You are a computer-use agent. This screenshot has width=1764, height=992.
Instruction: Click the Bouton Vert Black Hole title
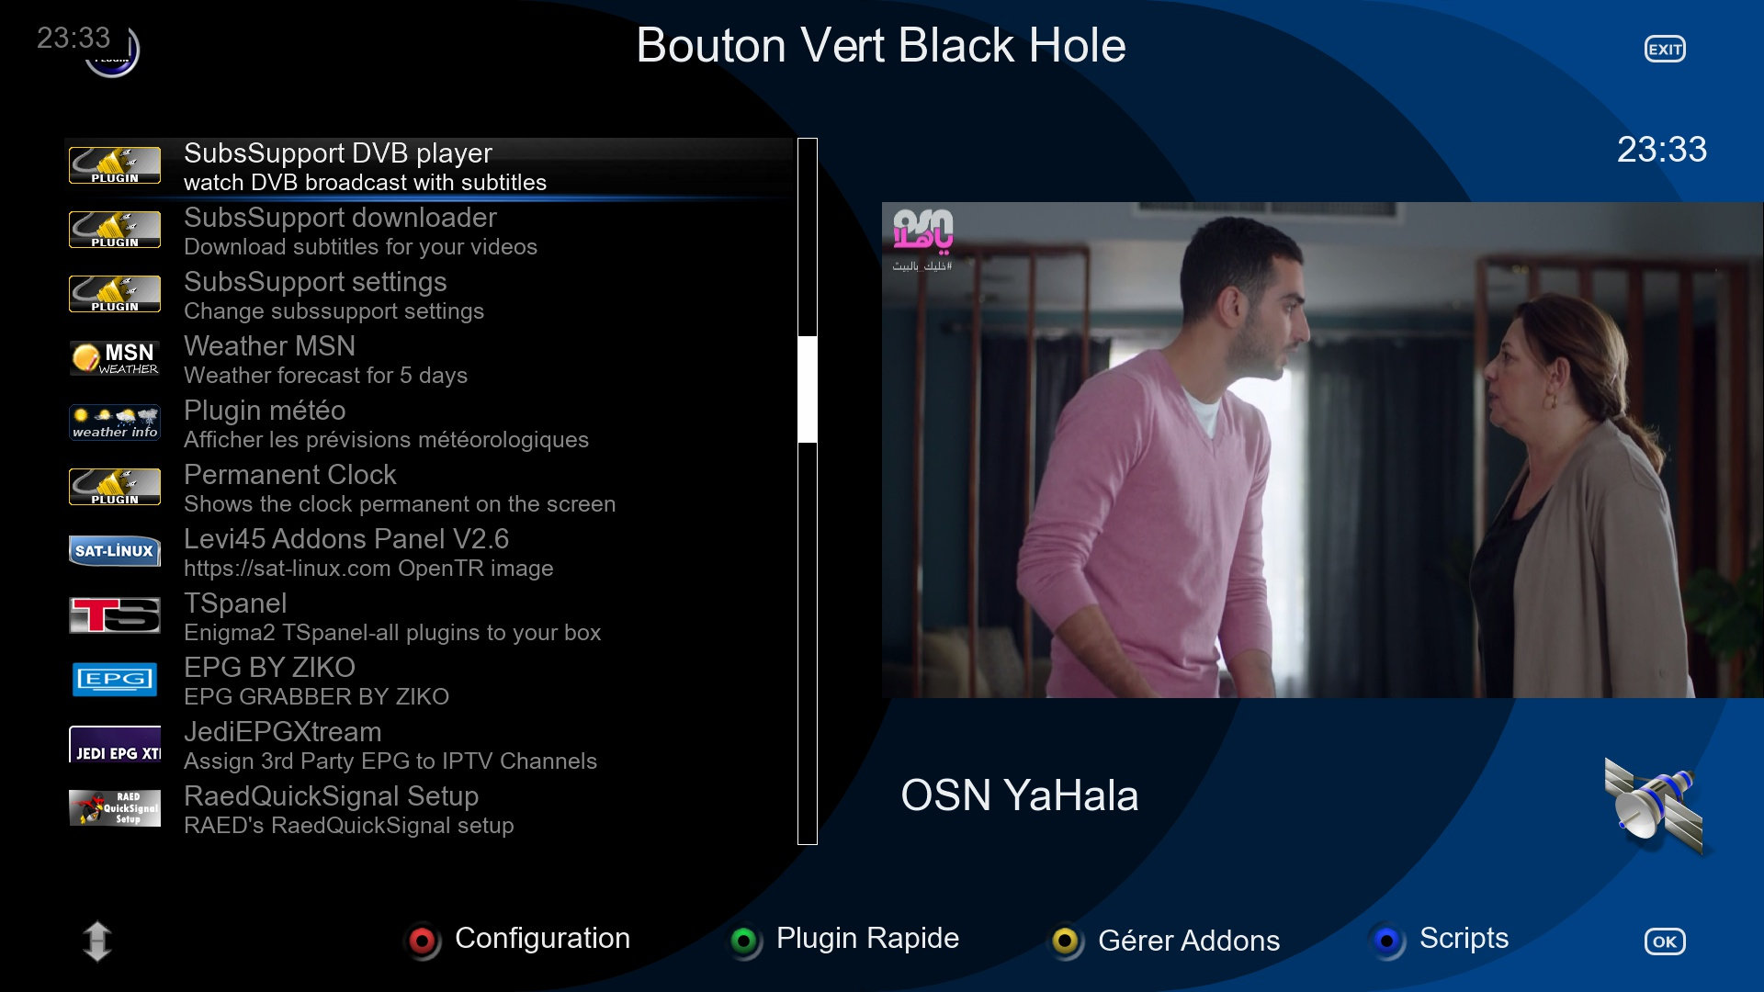tap(881, 45)
